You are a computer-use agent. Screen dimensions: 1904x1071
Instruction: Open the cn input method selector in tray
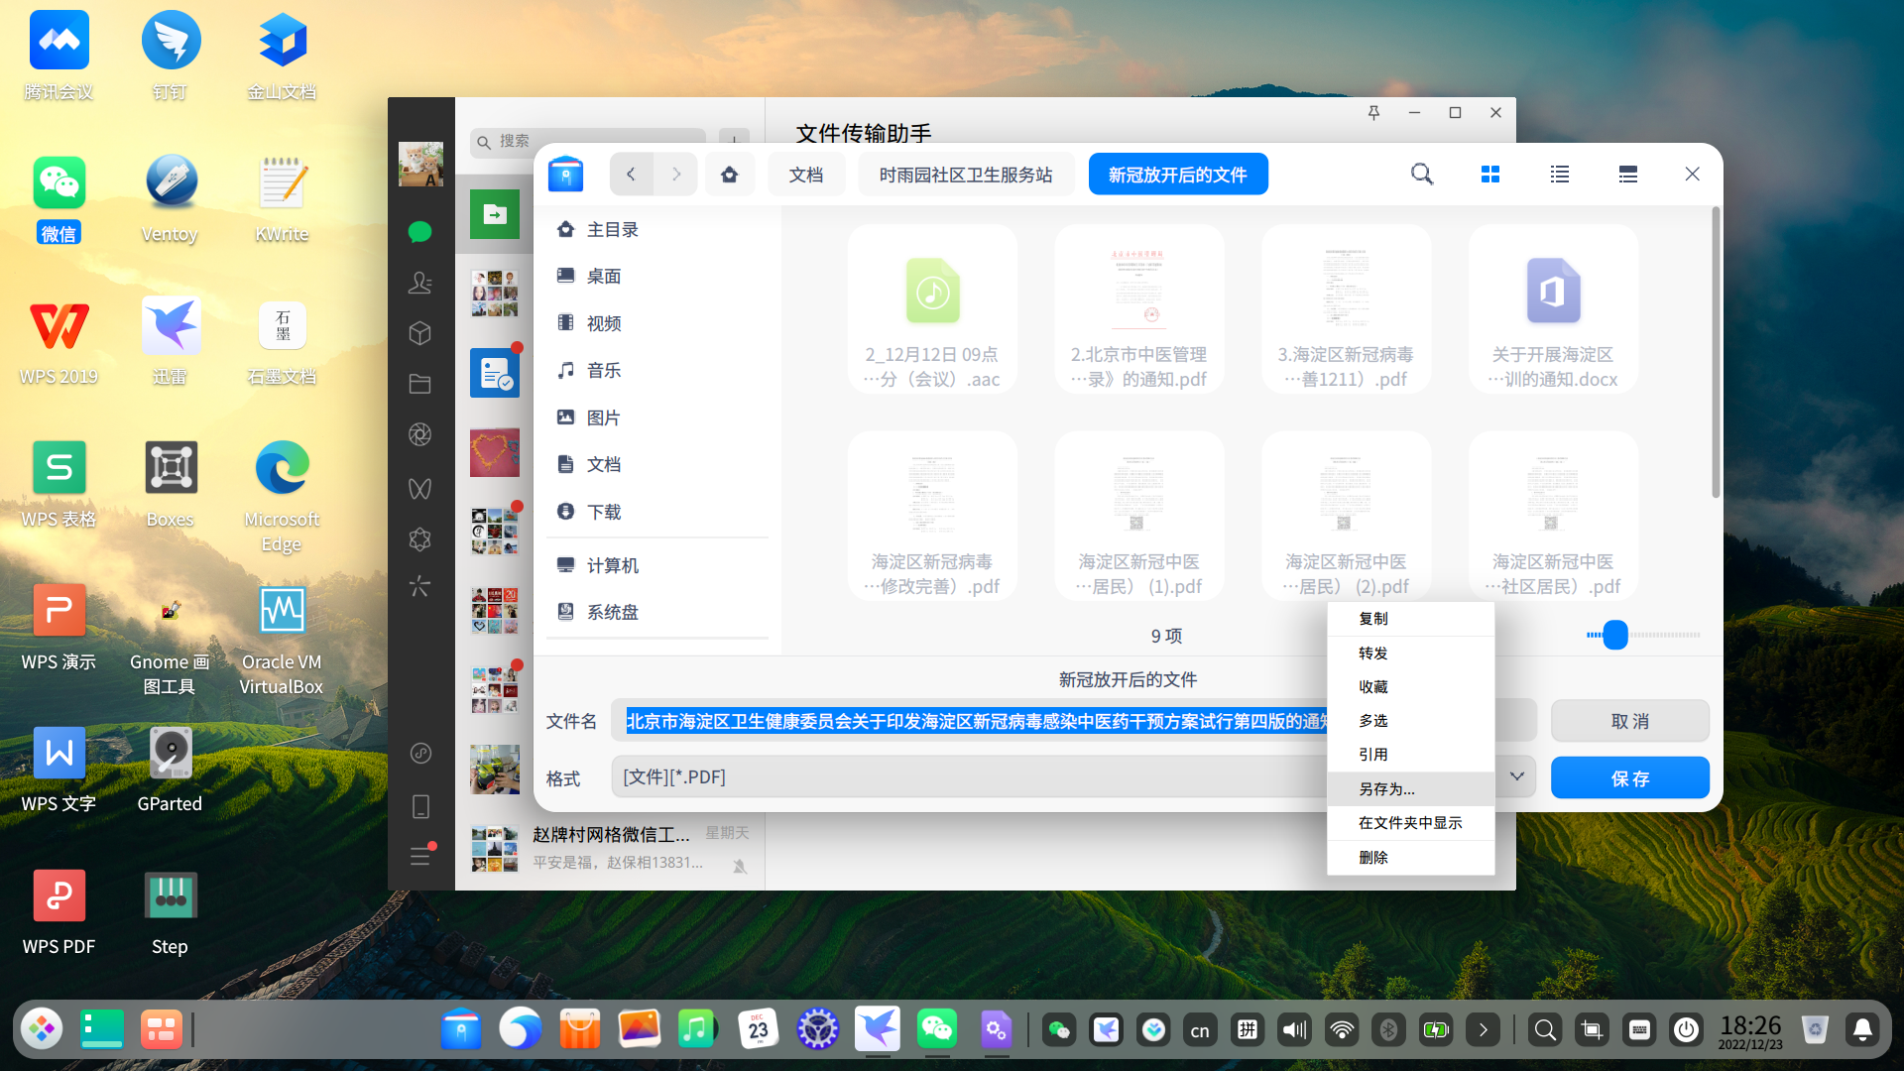coord(1200,1029)
